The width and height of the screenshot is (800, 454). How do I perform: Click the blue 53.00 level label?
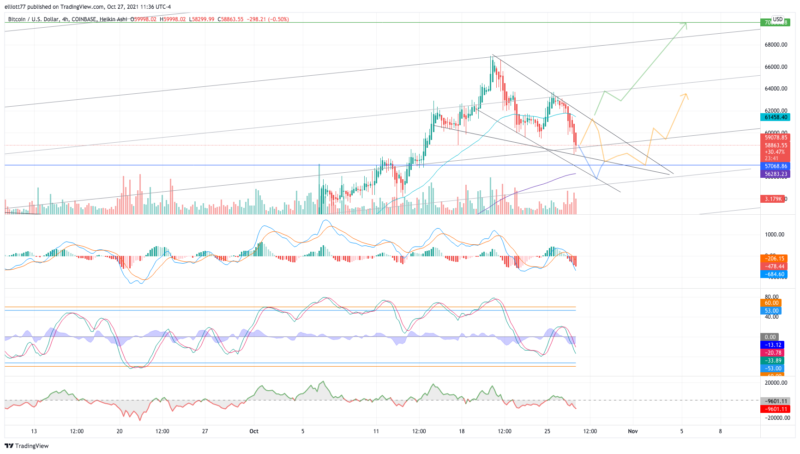(x=771, y=311)
